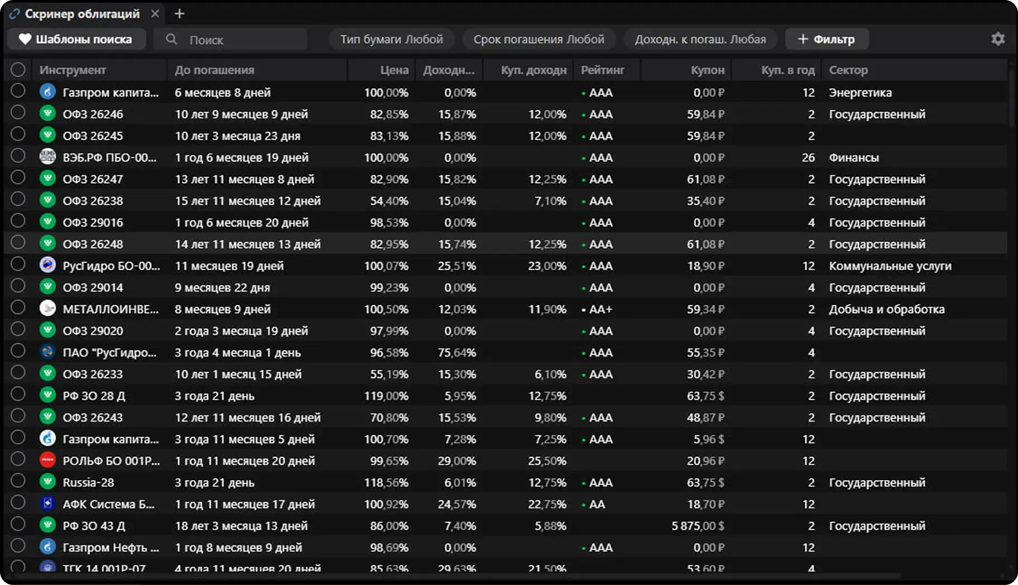
Task: Open the Газпром Нефть instrument name
Action: click(111, 547)
